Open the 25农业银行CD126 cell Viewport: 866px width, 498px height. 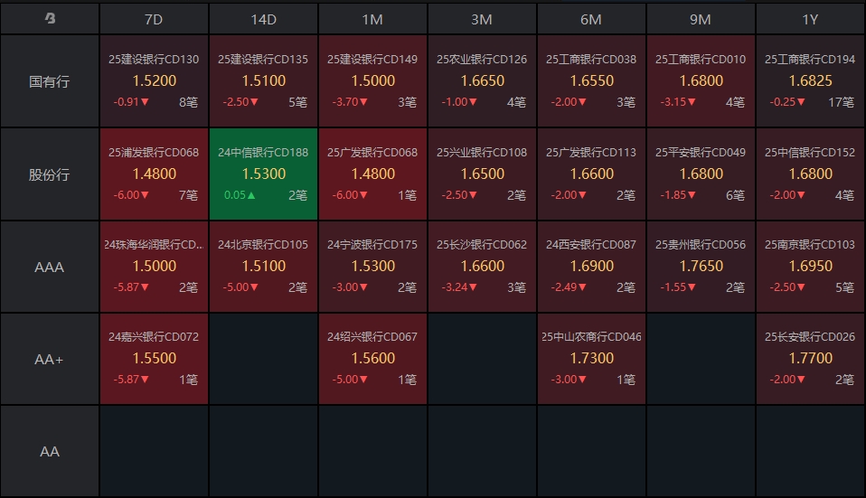(x=482, y=81)
